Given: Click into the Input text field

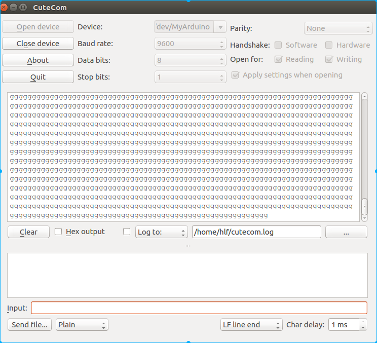Looking at the screenshot, I should tap(199, 308).
